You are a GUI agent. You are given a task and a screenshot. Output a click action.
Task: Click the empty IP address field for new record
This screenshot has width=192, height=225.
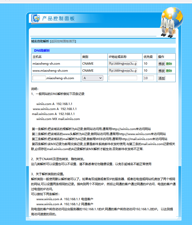coord(123,78)
